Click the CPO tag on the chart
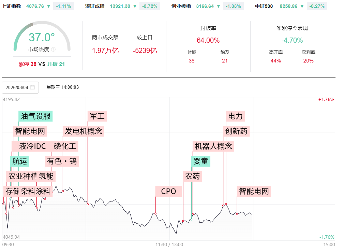The width and height of the screenshot is (343, 252). click(x=168, y=191)
